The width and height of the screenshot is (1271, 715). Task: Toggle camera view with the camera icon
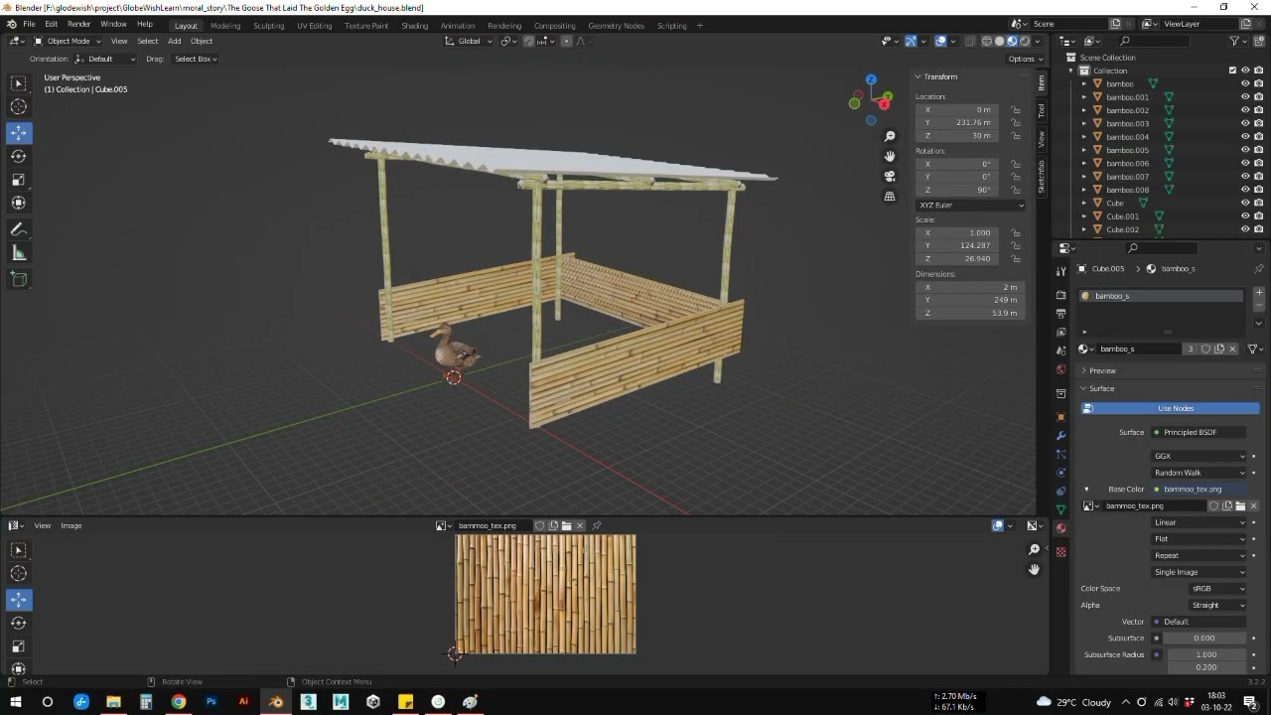point(890,176)
